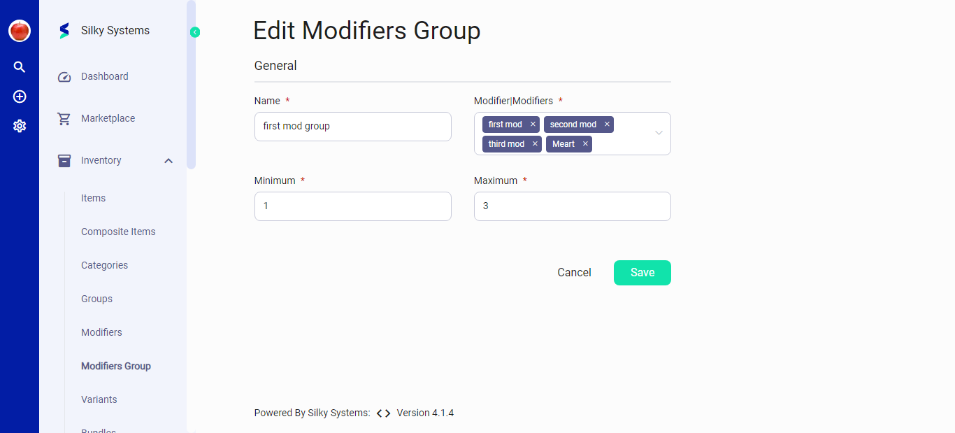Navigate to Variants in the sidebar
The height and width of the screenshot is (433, 955).
[99, 399]
